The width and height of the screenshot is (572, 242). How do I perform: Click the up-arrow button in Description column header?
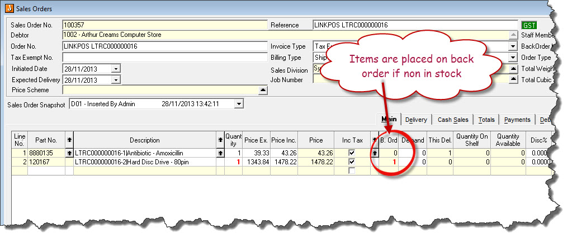click(x=220, y=140)
